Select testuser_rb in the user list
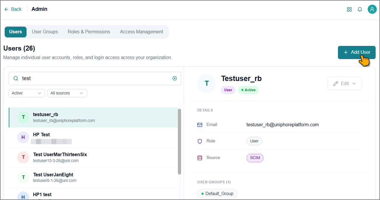Viewport: 380px width, 200px height. (x=93, y=117)
